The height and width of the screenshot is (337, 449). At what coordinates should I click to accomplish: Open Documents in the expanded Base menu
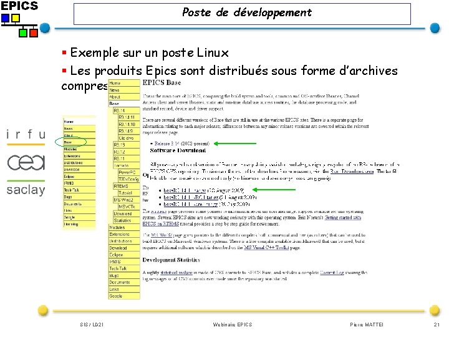click(124, 283)
